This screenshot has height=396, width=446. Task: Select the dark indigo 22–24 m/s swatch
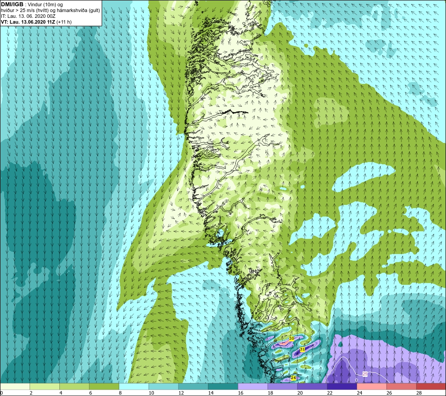pyautogui.click(x=342, y=386)
